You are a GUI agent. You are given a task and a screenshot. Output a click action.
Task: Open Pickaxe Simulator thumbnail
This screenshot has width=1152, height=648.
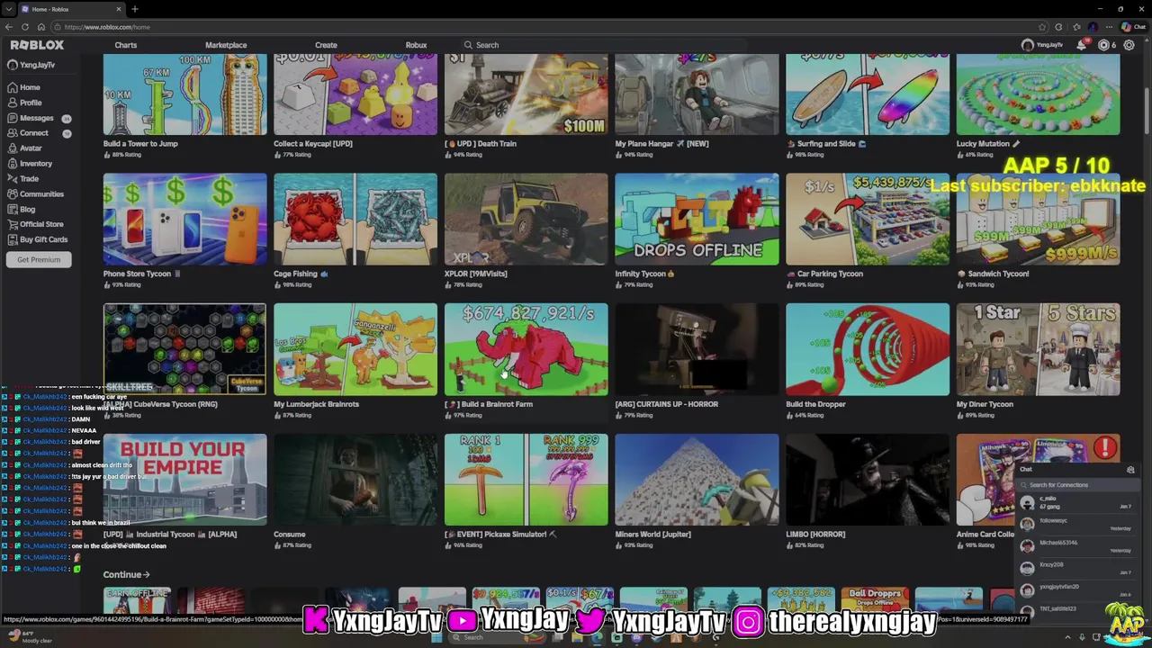pyautogui.click(x=526, y=480)
